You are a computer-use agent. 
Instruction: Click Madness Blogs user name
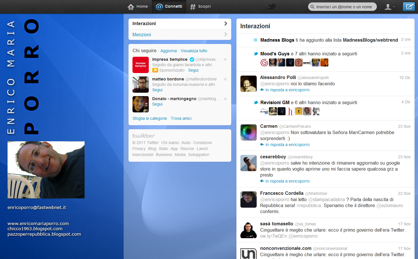(x=277, y=40)
